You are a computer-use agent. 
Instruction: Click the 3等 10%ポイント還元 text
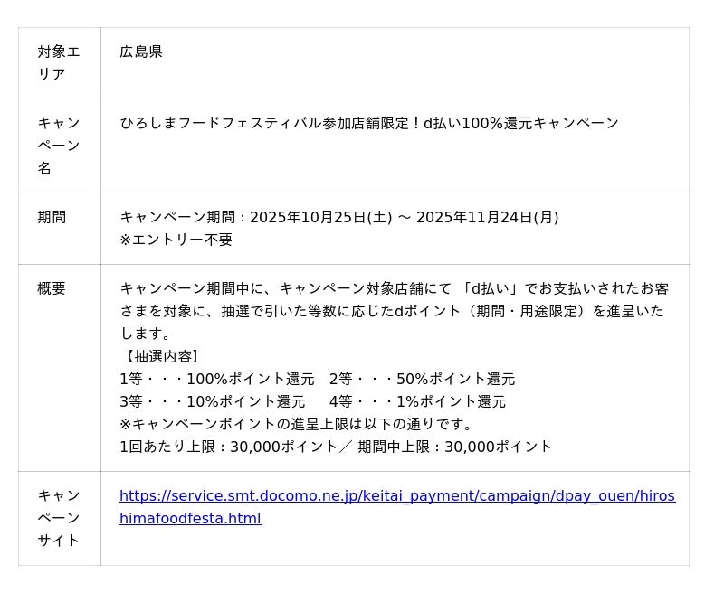coord(212,401)
